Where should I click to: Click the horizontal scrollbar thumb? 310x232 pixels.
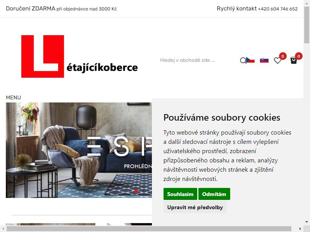point(149,229)
